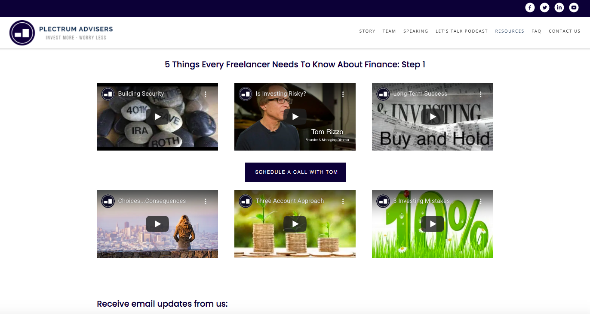Open more options on Three Account Approach video
The image size is (590, 314).
tap(343, 201)
